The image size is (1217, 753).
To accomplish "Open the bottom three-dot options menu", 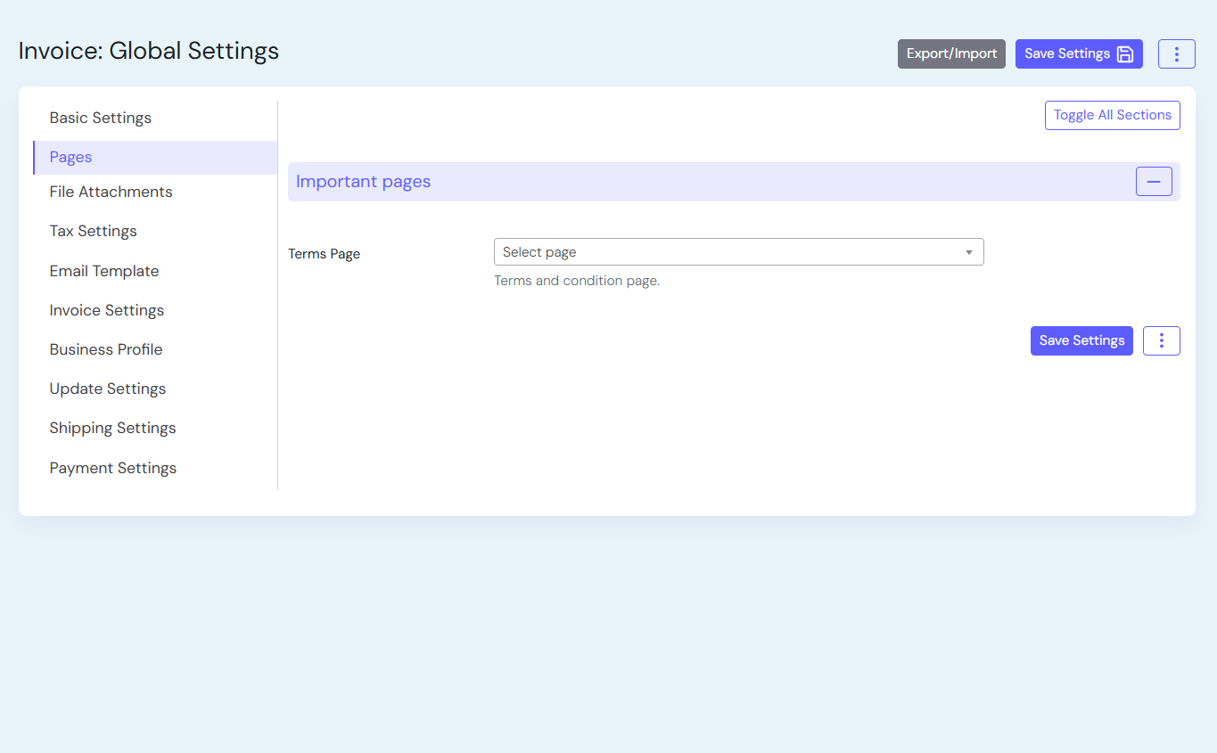I will pos(1161,340).
